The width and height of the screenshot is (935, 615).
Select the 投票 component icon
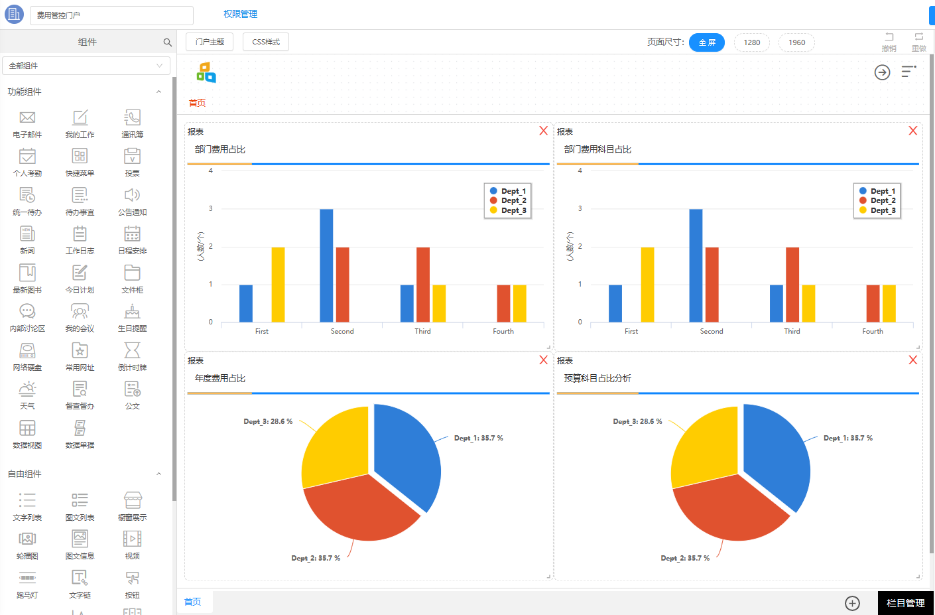(x=132, y=156)
